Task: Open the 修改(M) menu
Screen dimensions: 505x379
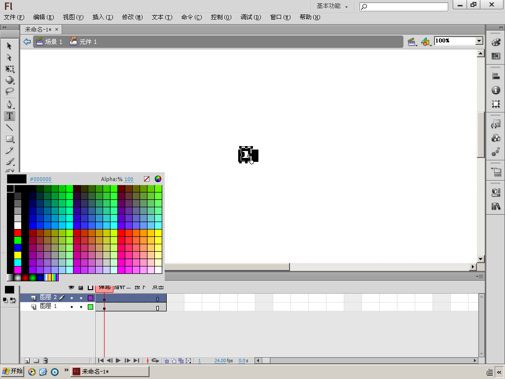Action: (132, 17)
